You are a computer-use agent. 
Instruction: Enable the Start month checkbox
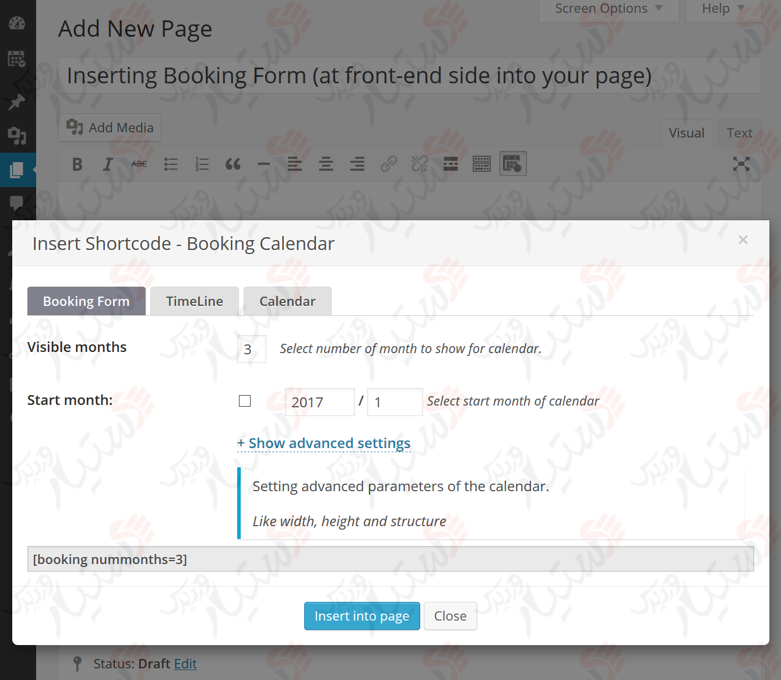point(245,401)
